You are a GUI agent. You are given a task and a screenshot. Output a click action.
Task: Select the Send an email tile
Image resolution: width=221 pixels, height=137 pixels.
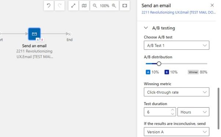[x=35, y=34]
